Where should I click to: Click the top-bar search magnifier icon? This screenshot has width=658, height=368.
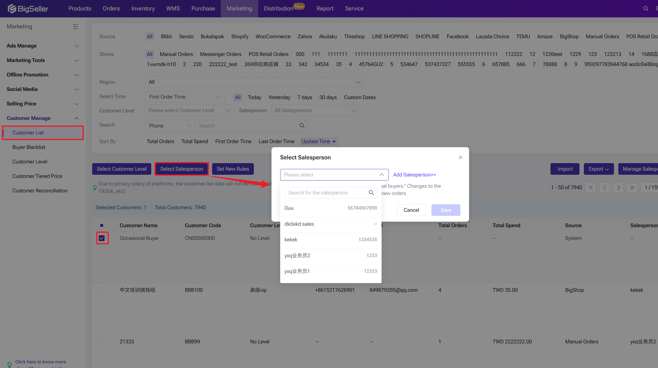(x=646, y=9)
